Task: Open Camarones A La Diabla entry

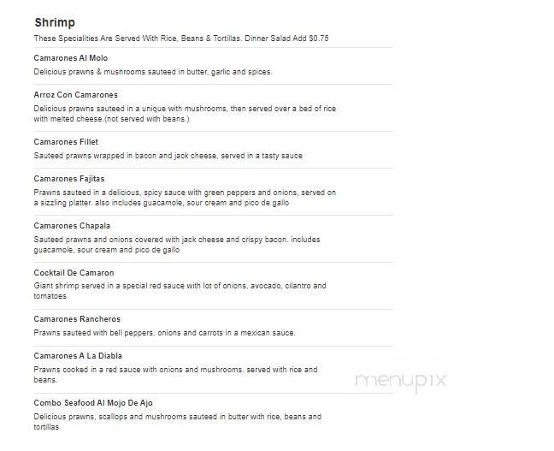Action: coord(78,356)
